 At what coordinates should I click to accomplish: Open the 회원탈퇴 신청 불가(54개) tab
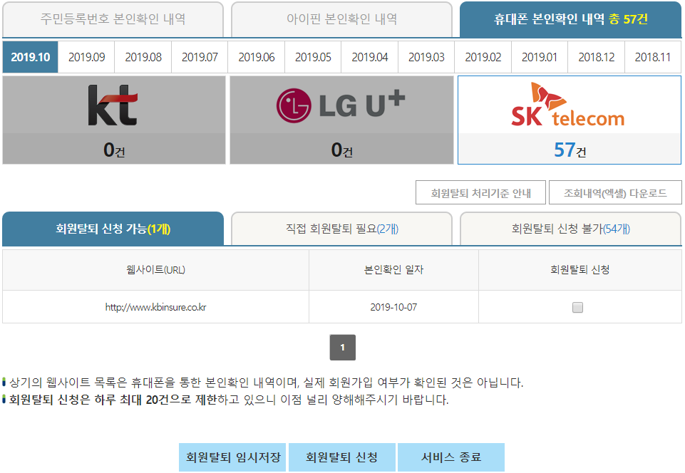570,229
